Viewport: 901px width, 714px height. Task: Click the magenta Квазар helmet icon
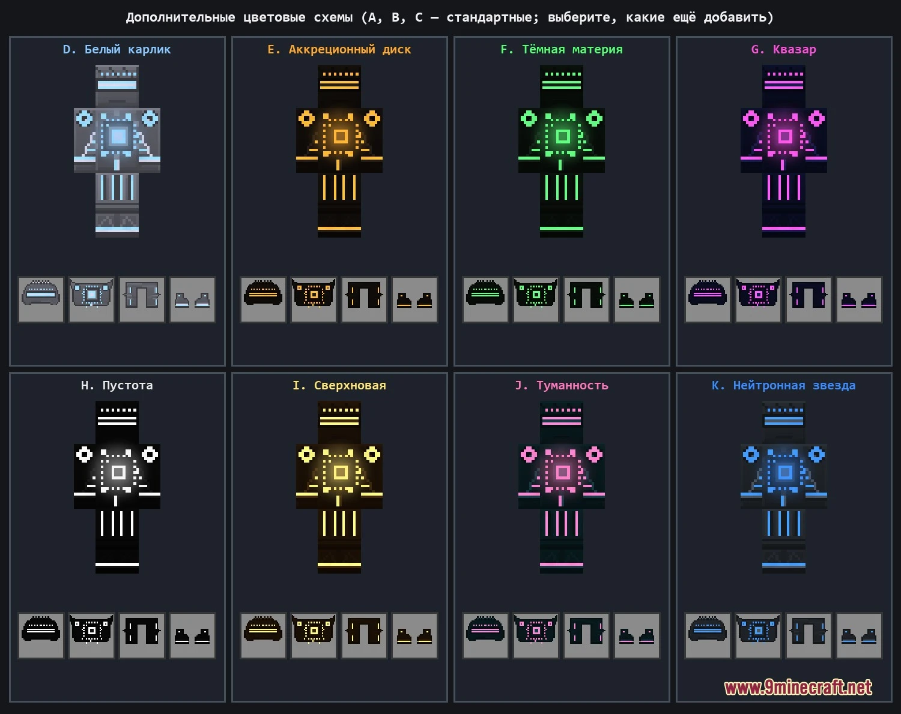708,299
